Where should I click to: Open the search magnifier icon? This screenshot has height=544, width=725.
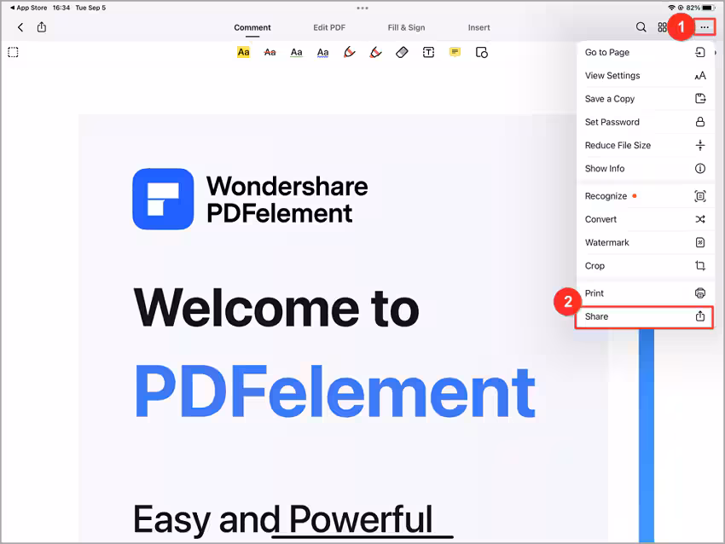point(641,27)
